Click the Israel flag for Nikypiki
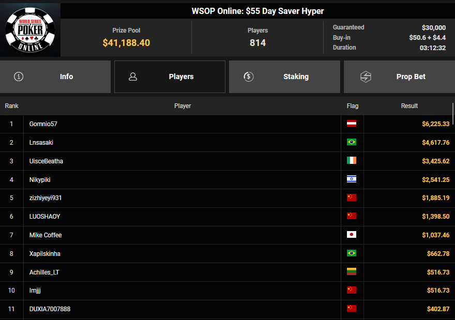The height and width of the screenshot is (320, 455). pyautogui.click(x=352, y=179)
